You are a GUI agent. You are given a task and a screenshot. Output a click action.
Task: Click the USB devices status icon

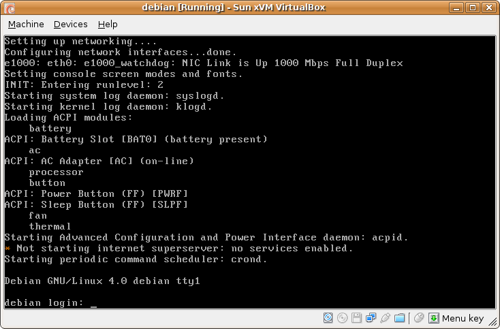[x=385, y=318]
